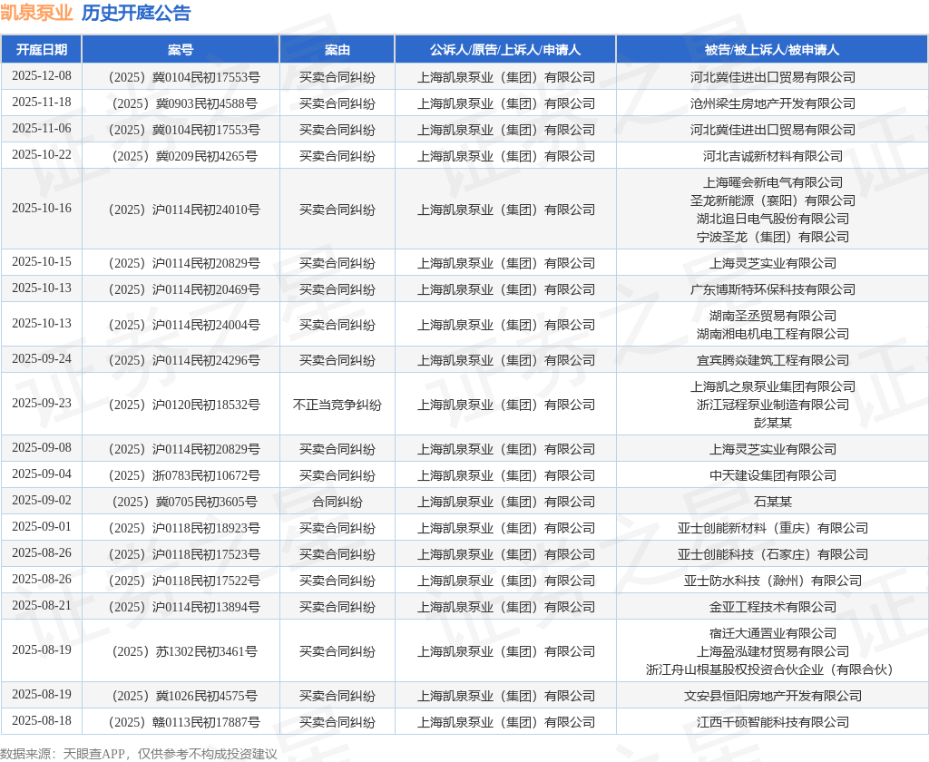The width and height of the screenshot is (929, 762).
Task: Click date cell 2025-09-04
Action: pyautogui.click(x=42, y=474)
